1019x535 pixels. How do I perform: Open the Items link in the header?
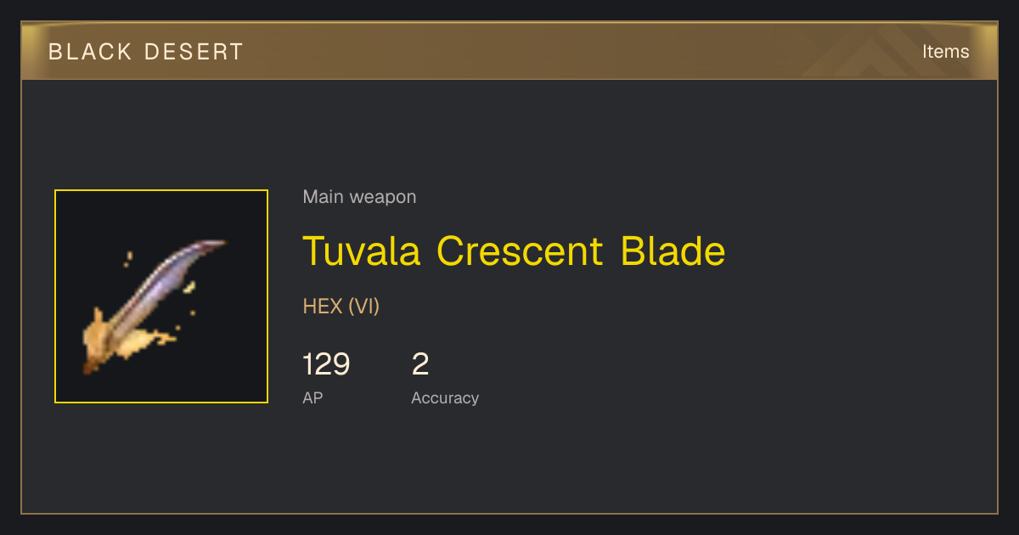click(x=945, y=51)
